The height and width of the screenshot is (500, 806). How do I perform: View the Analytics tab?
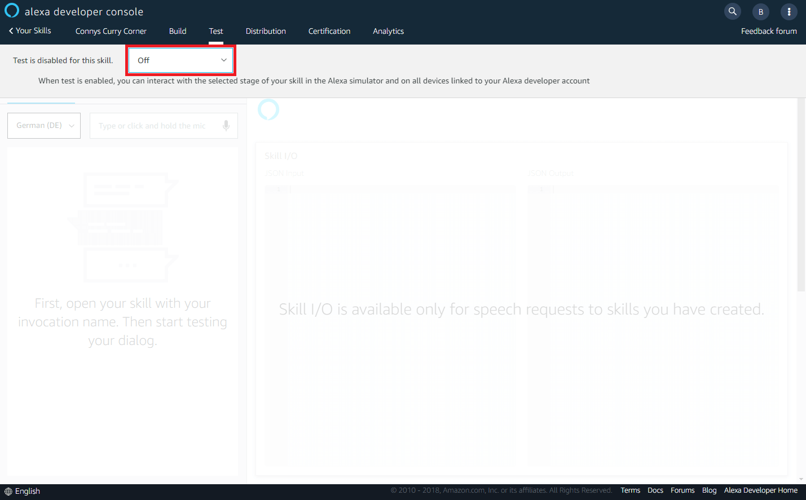(389, 31)
